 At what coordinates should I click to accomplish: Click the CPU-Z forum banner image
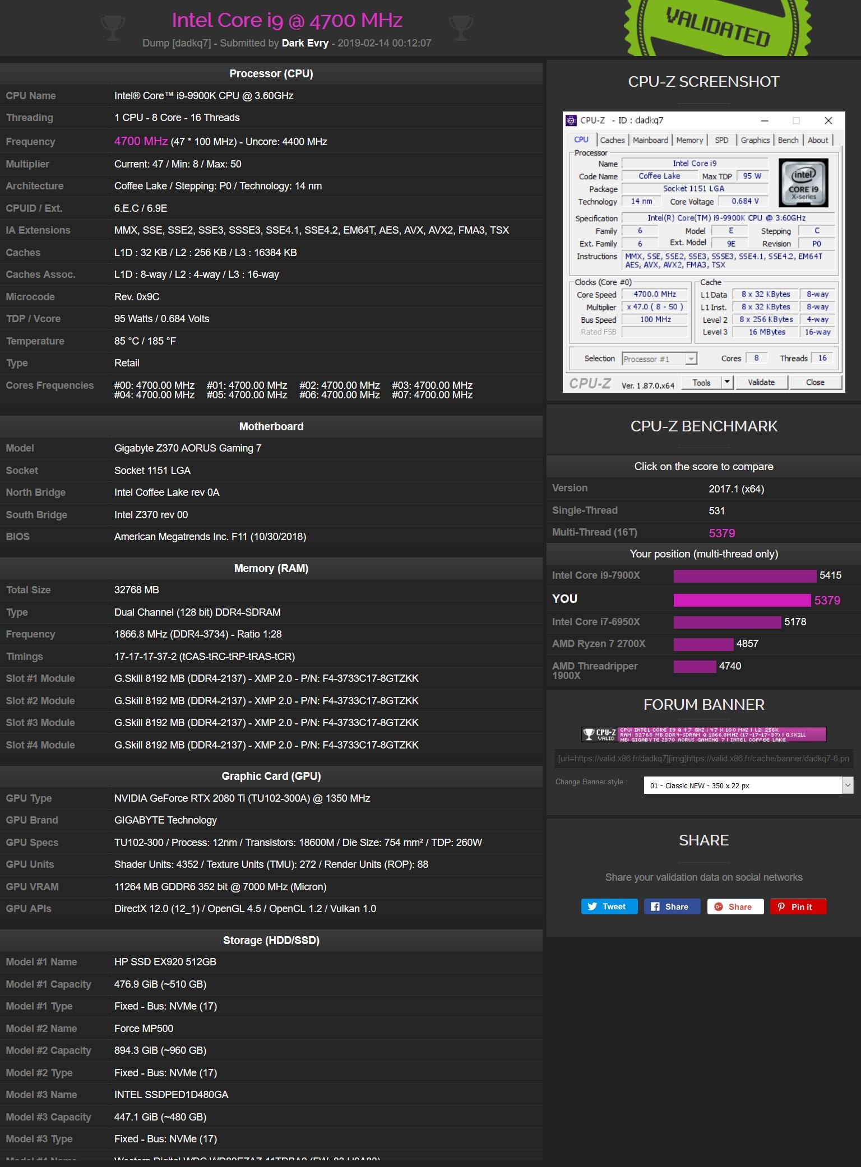[x=703, y=734]
